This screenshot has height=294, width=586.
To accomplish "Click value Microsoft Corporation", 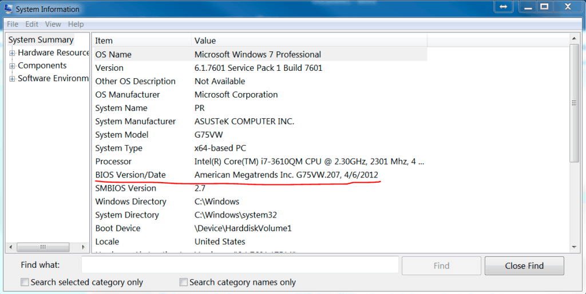I will pyautogui.click(x=236, y=95).
